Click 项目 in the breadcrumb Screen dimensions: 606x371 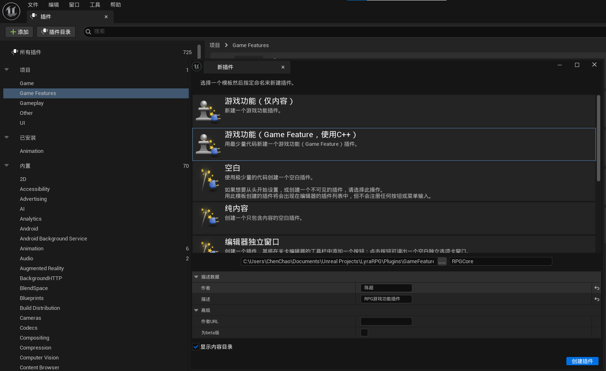point(214,45)
